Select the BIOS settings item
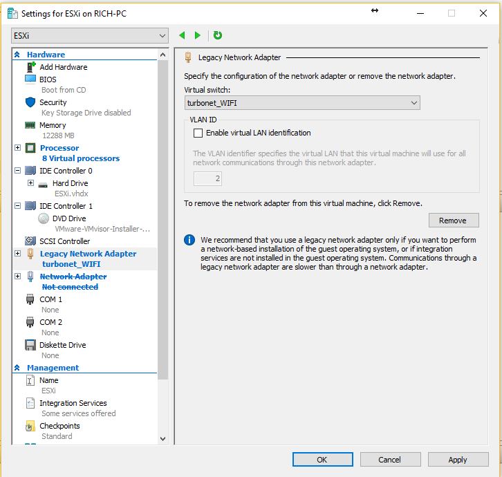The image size is (502, 477). tap(48, 79)
